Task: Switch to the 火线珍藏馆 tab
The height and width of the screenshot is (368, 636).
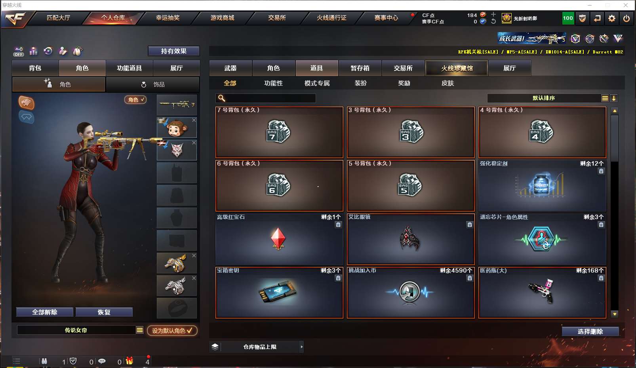Action: [x=457, y=68]
